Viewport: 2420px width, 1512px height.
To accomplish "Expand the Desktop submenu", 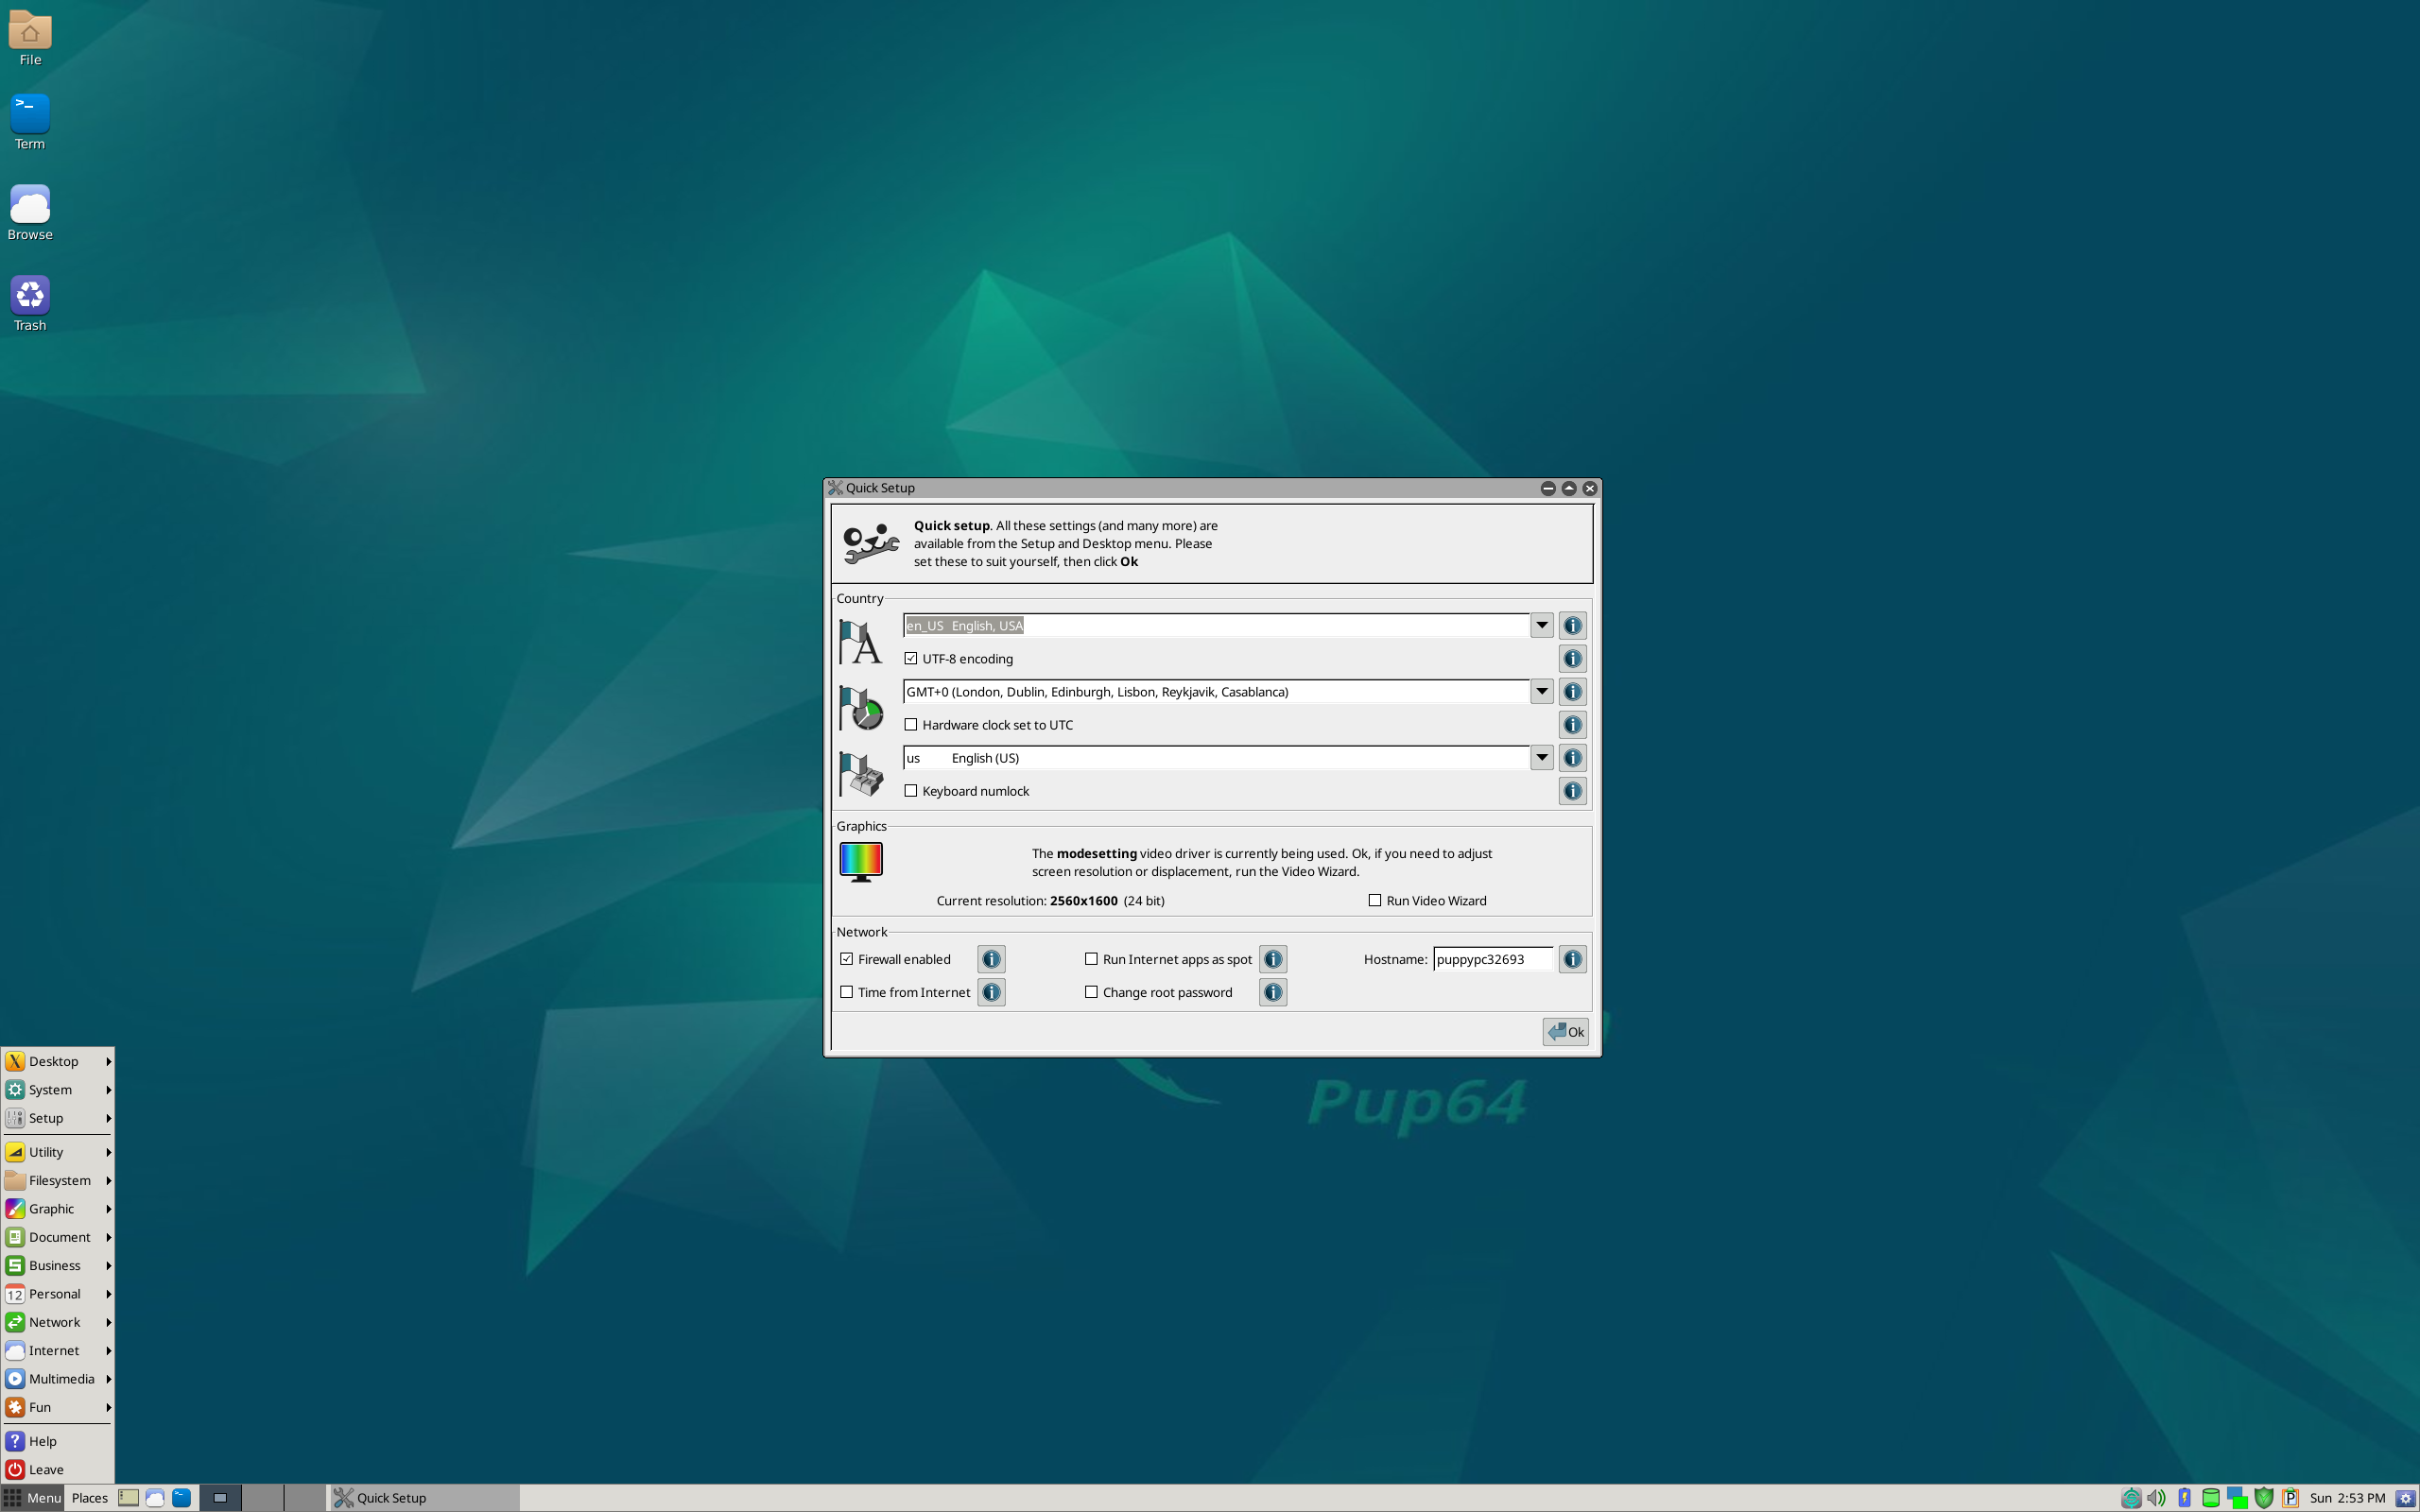I will 58,1061.
